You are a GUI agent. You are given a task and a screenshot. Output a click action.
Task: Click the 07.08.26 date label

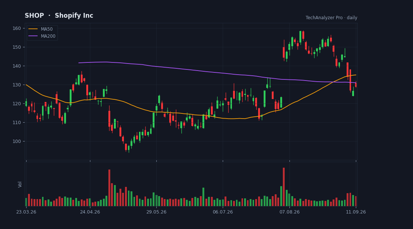pyautogui.click(x=289, y=212)
